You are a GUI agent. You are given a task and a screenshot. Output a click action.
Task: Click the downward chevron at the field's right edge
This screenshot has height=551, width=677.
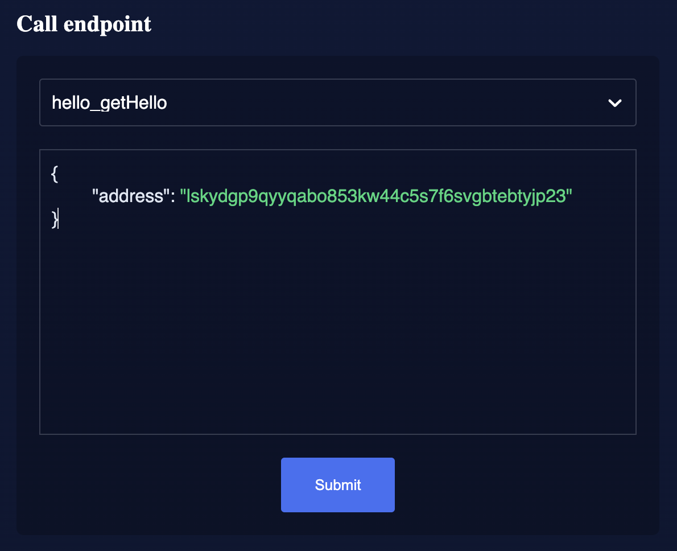point(614,103)
